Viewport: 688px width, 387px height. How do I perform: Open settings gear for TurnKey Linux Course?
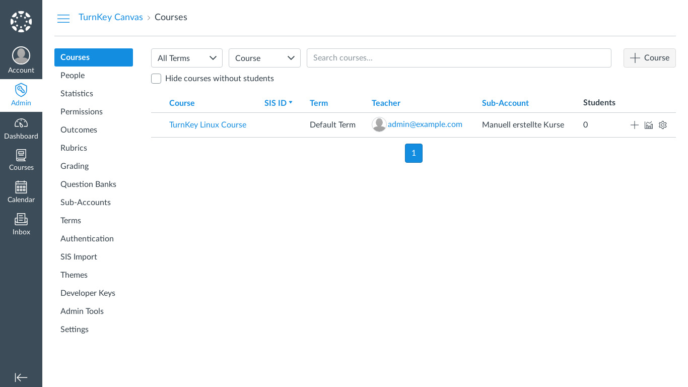coord(663,125)
